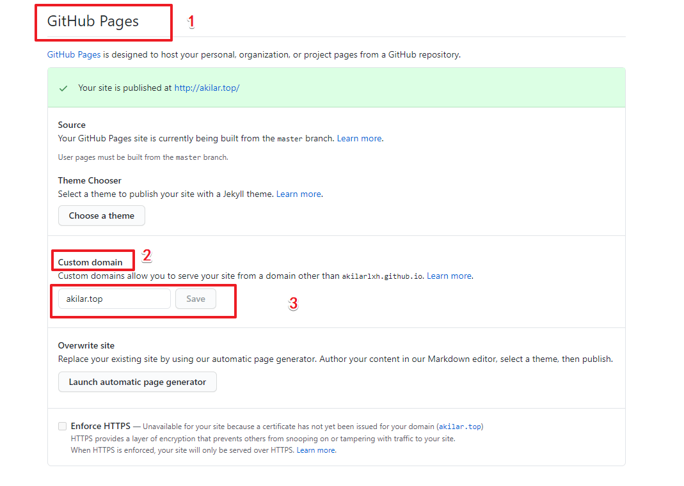Open Learn more link in Source section

click(x=360, y=138)
